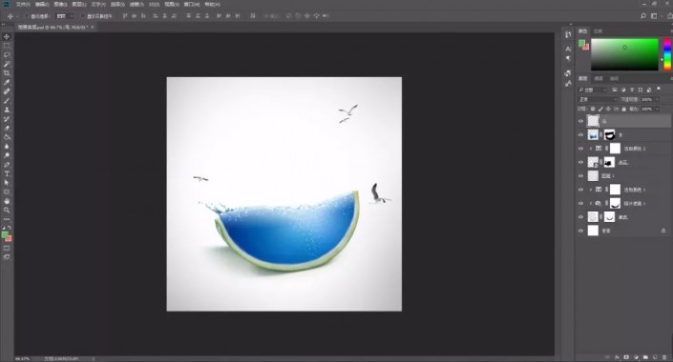673x362 pixels.
Task: Select the Horizontal Type tool
Action: pyautogui.click(x=7, y=173)
